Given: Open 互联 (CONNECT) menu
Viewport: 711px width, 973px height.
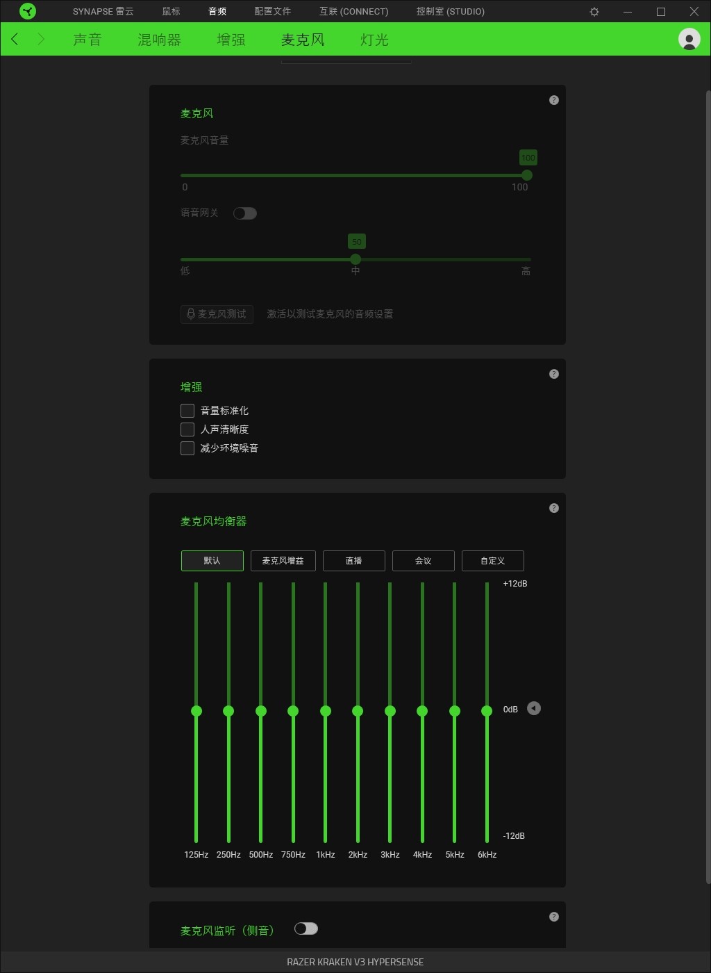Looking at the screenshot, I should [x=353, y=12].
